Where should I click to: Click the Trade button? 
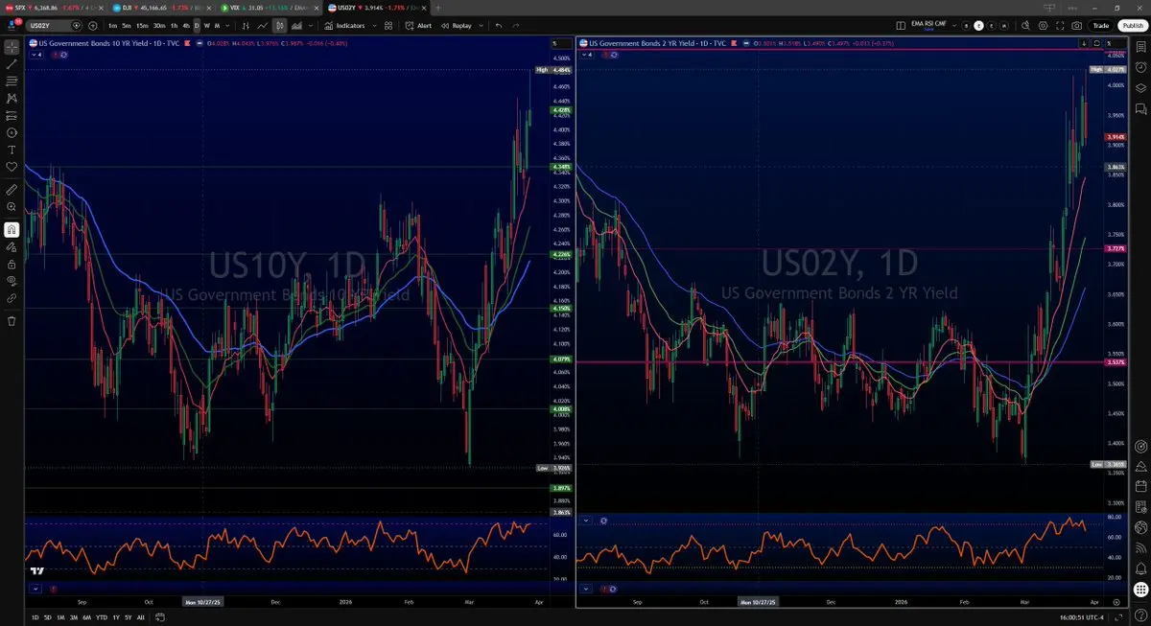pos(1101,26)
